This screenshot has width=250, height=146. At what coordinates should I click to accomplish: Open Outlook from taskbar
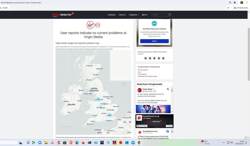pyautogui.click(x=127, y=143)
